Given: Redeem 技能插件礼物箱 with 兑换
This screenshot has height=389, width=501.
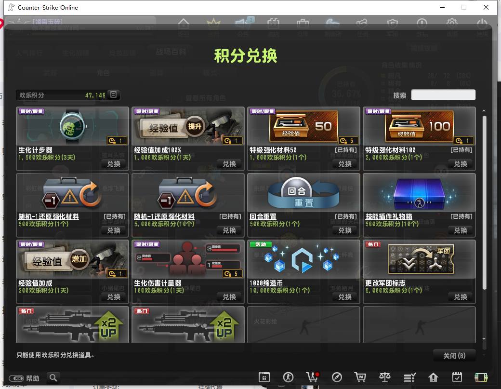Looking at the screenshot, I should click(x=461, y=230).
